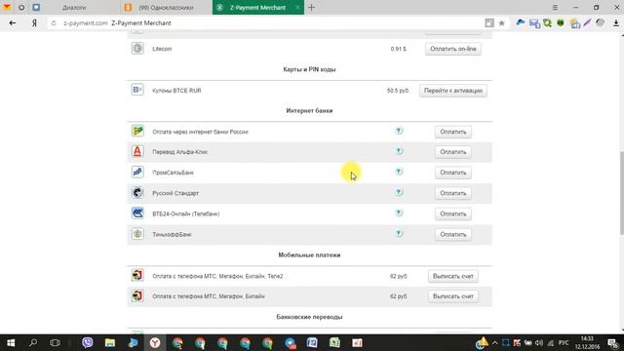This screenshot has width=624, height=351.
Task: Click 'Выписать счет' for MTS, Megafon, Beeline, Tele2
Action: pos(452,276)
